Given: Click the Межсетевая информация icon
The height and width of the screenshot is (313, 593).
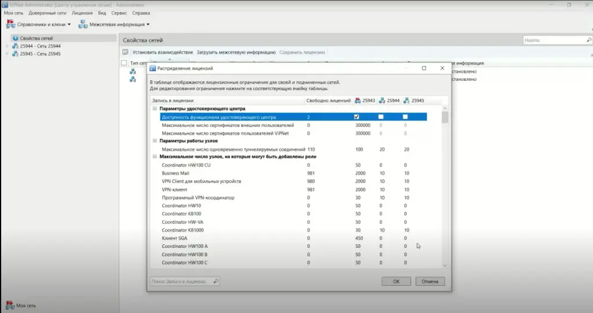Looking at the screenshot, I should coord(83,24).
